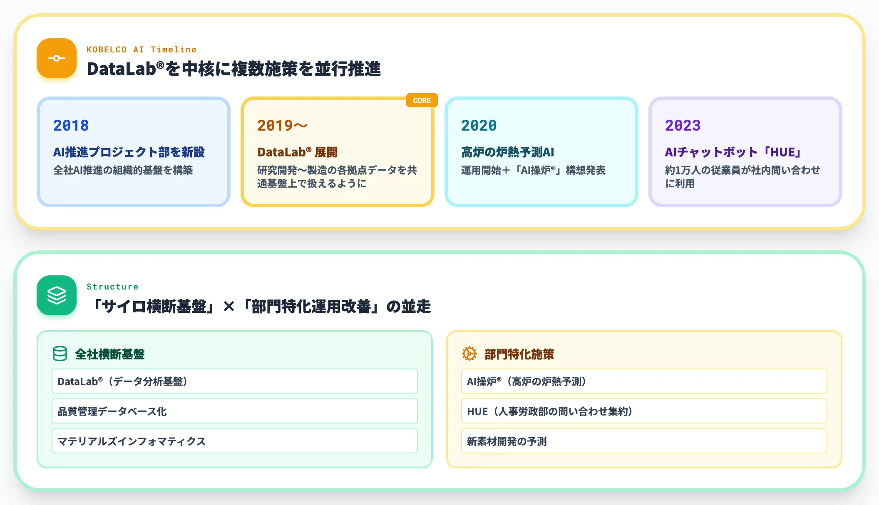Click the orange timeline icon
This screenshot has width=879, height=505.
coord(57,58)
